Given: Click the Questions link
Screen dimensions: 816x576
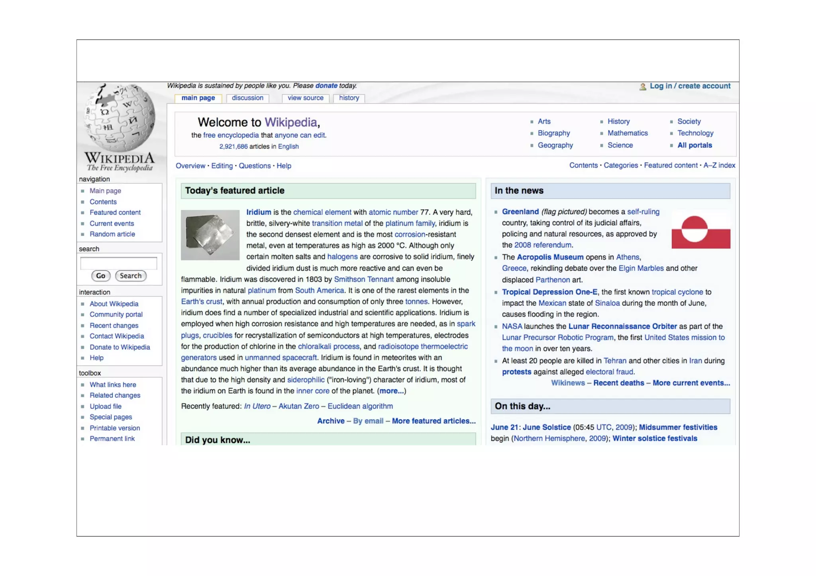Looking at the screenshot, I should tap(255, 166).
